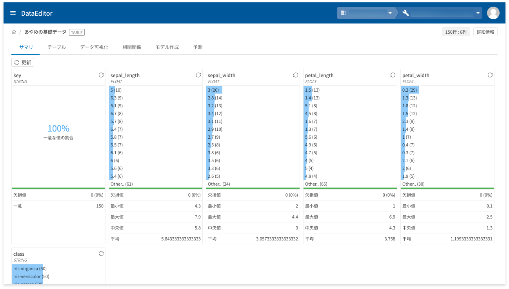
Task: Click the key unique count 150
Action: click(x=100, y=206)
